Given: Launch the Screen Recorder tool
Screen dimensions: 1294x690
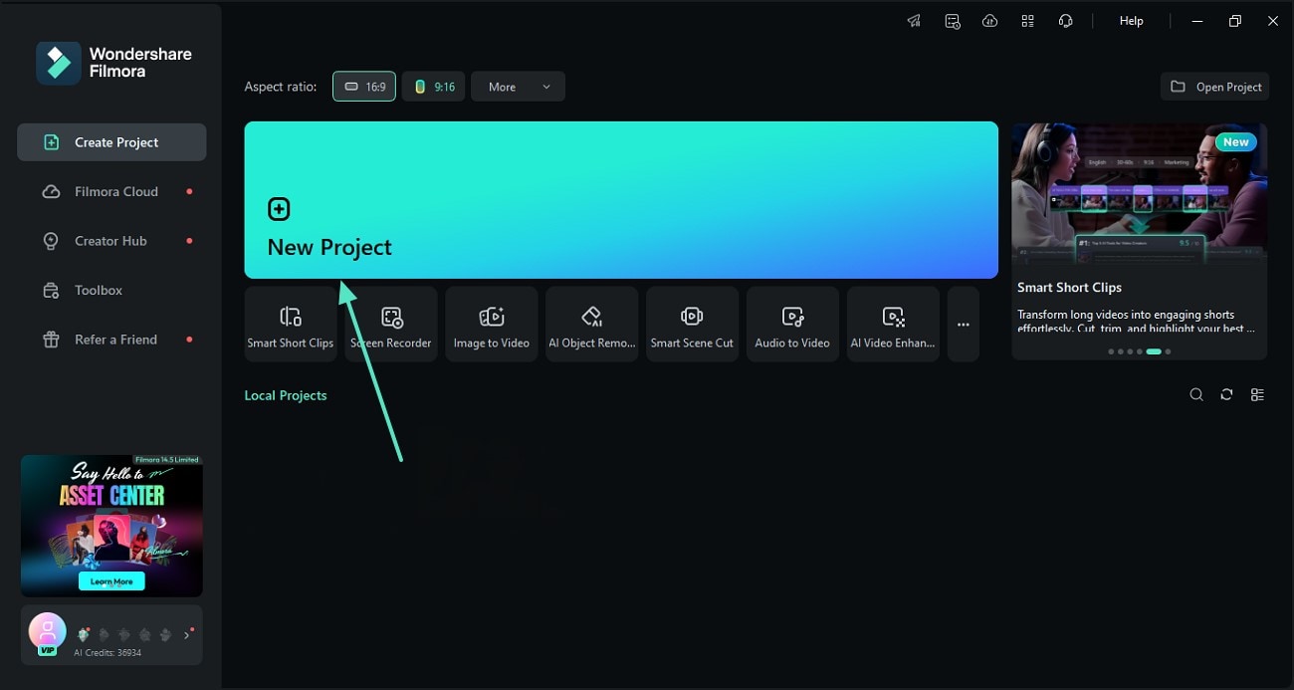Looking at the screenshot, I should click(391, 324).
